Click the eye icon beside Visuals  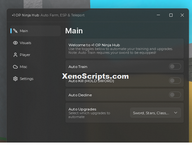tap(15, 43)
